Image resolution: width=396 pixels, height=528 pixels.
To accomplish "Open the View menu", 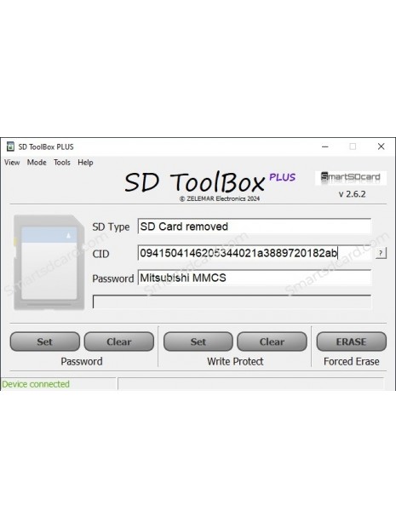I will 12,163.
